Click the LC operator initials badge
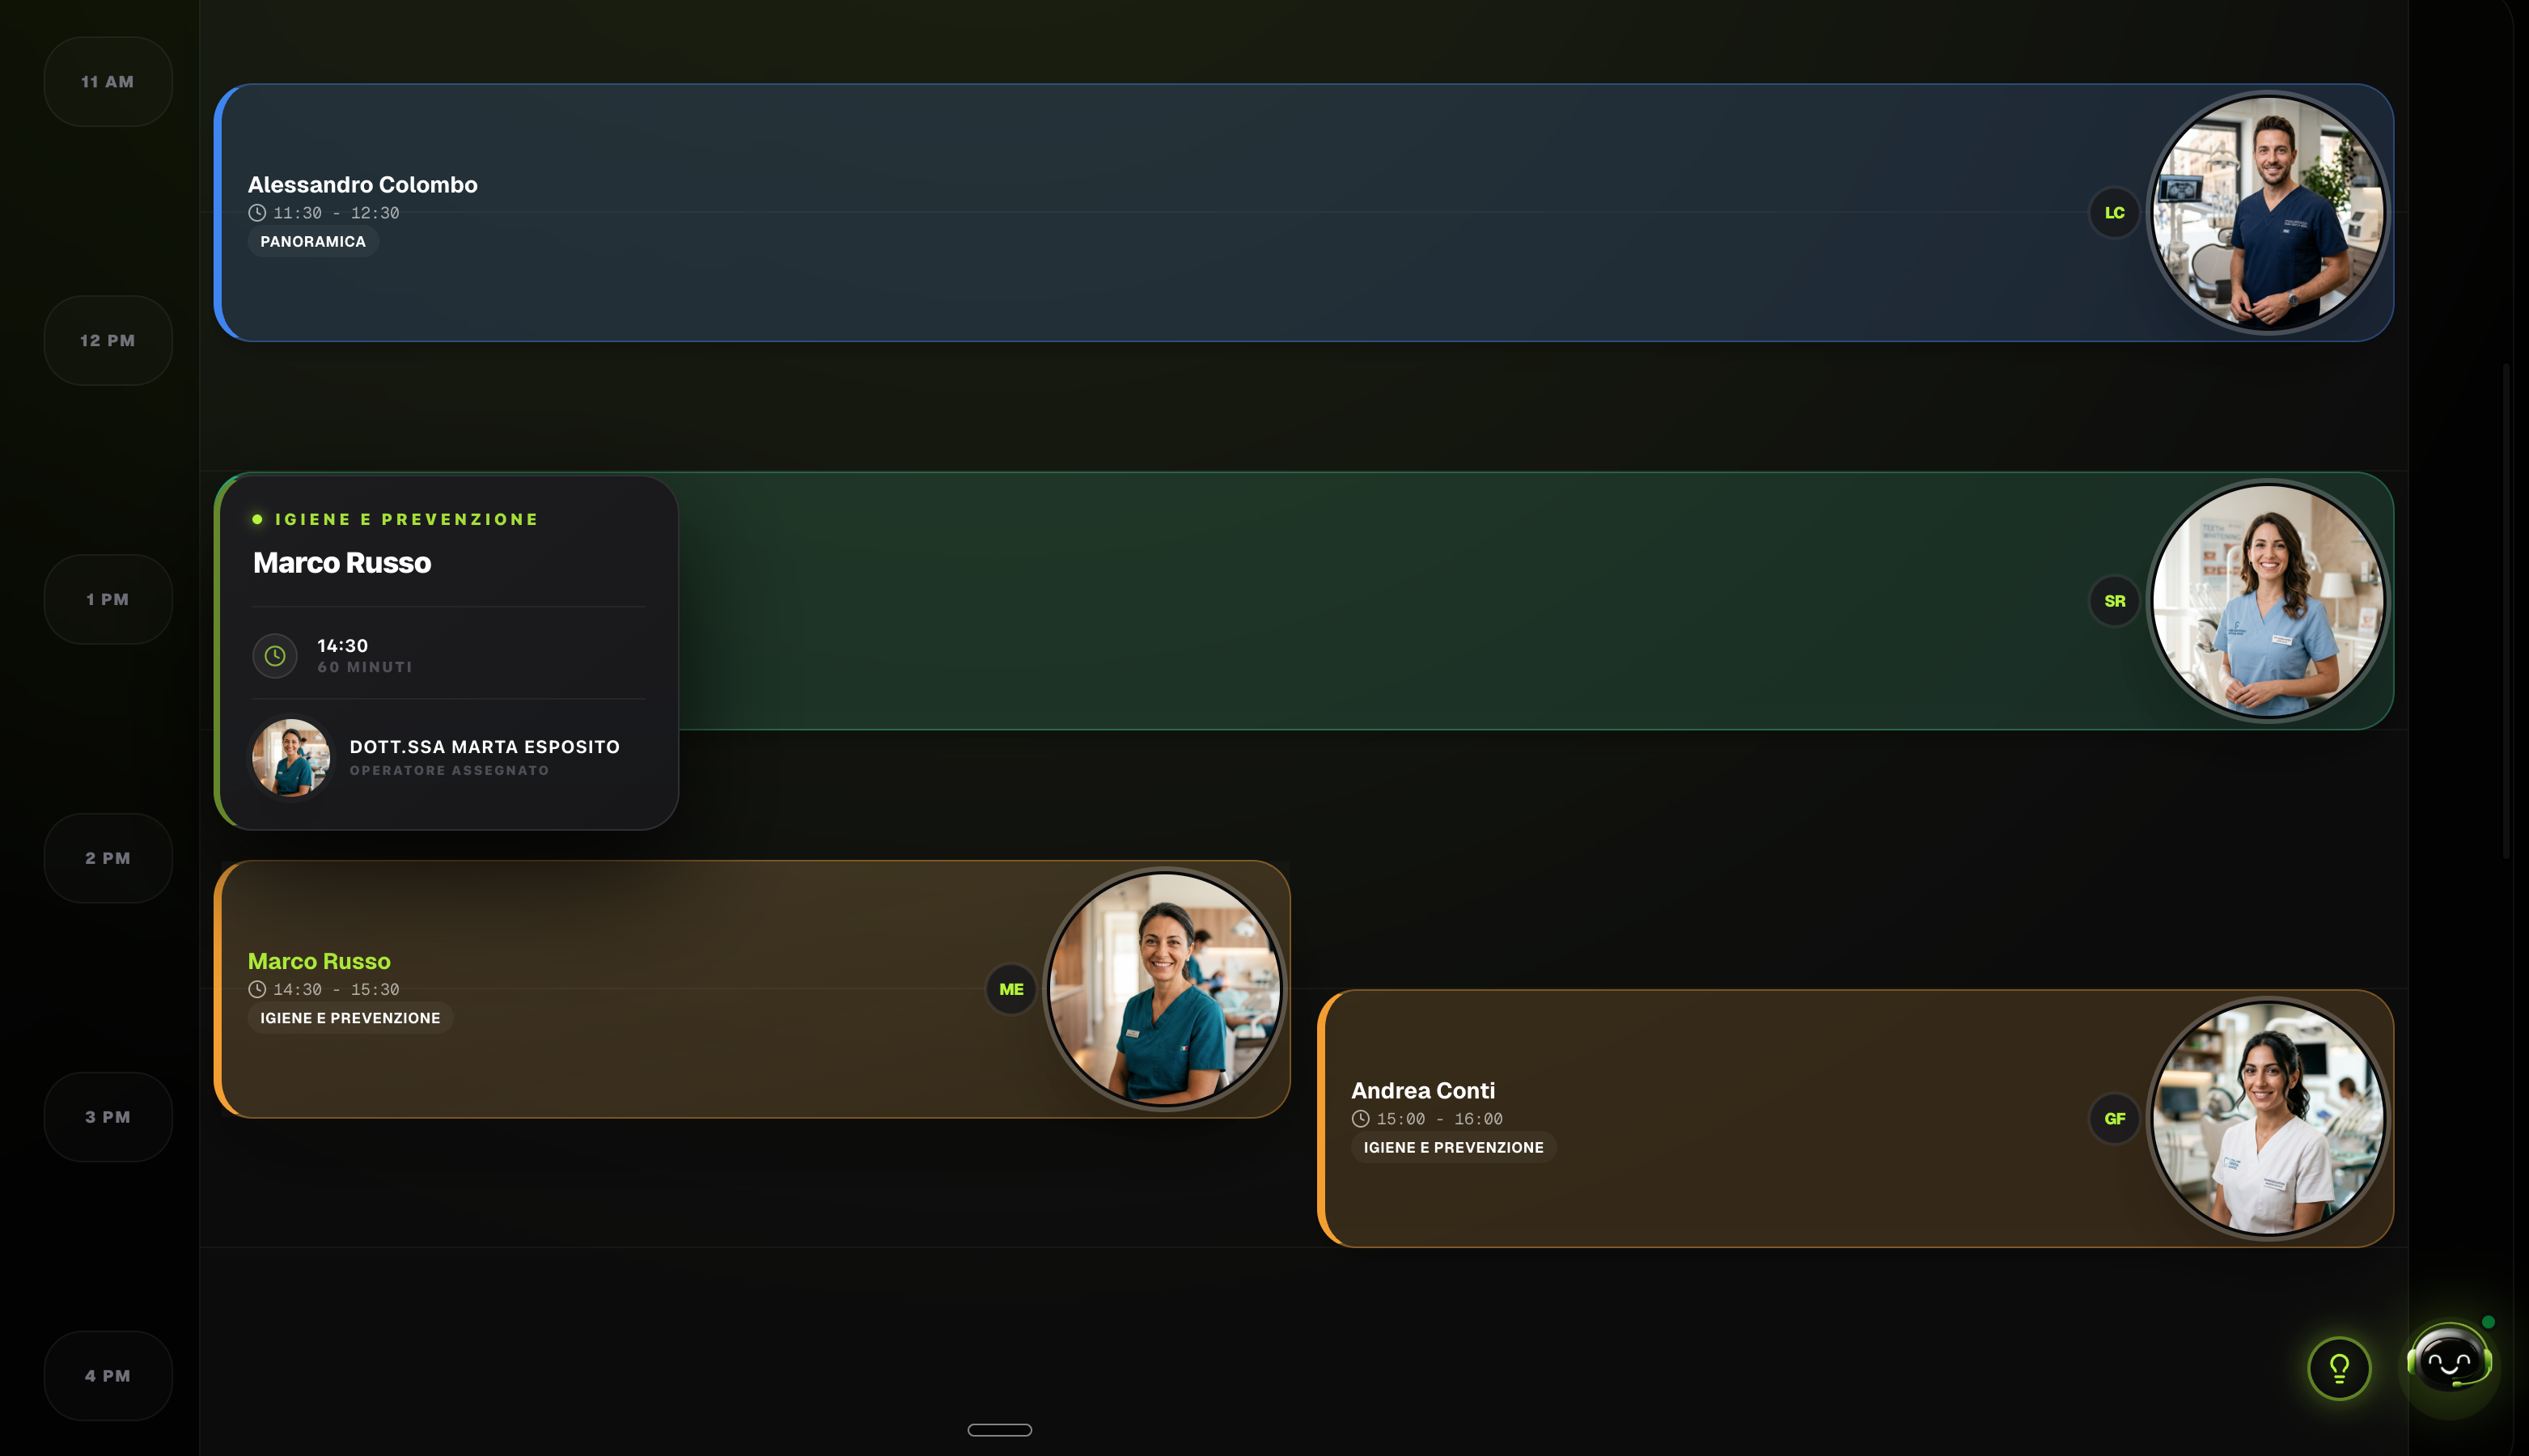Viewport: 2529px width, 1456px height. click(2114, 213)
